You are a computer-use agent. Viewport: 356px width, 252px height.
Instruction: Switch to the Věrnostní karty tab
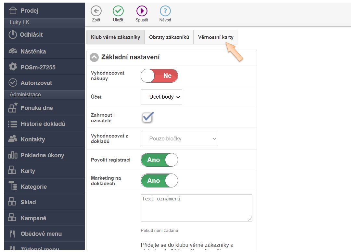[216, 37]
